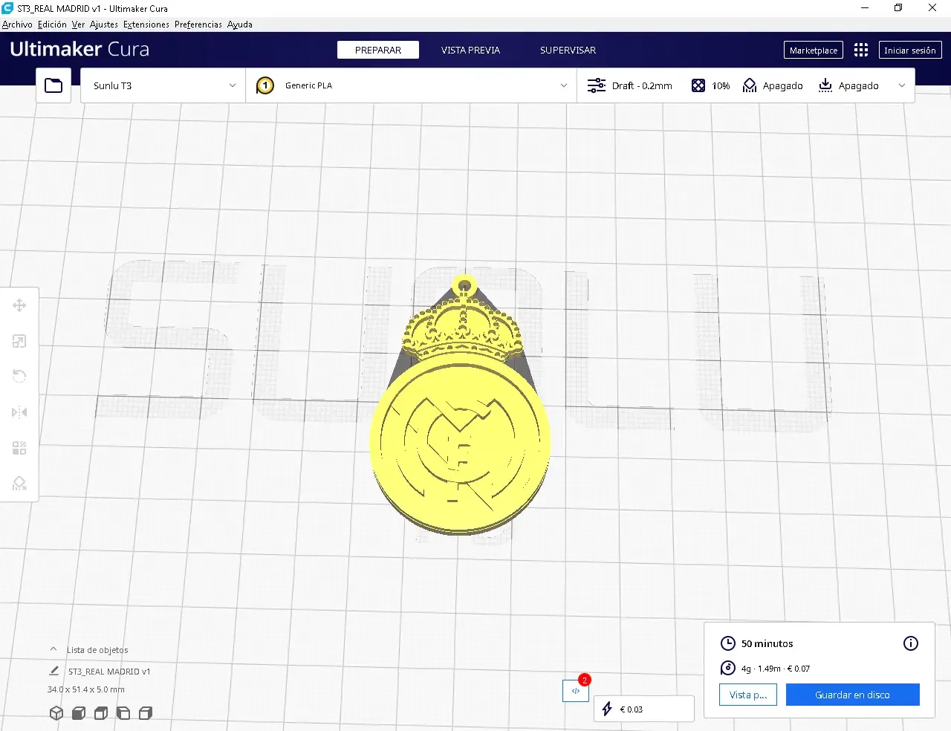Open the Extensiones menu

tap(146, 25)
